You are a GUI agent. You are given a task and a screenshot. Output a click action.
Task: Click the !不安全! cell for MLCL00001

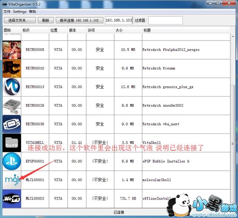(x=100, y=180)
